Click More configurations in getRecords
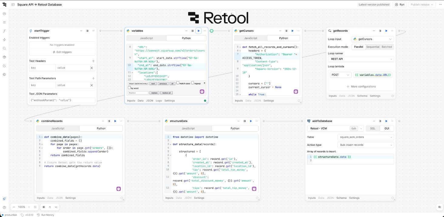The height and width of the screenshot is (217, 444). tap(361, 87)
